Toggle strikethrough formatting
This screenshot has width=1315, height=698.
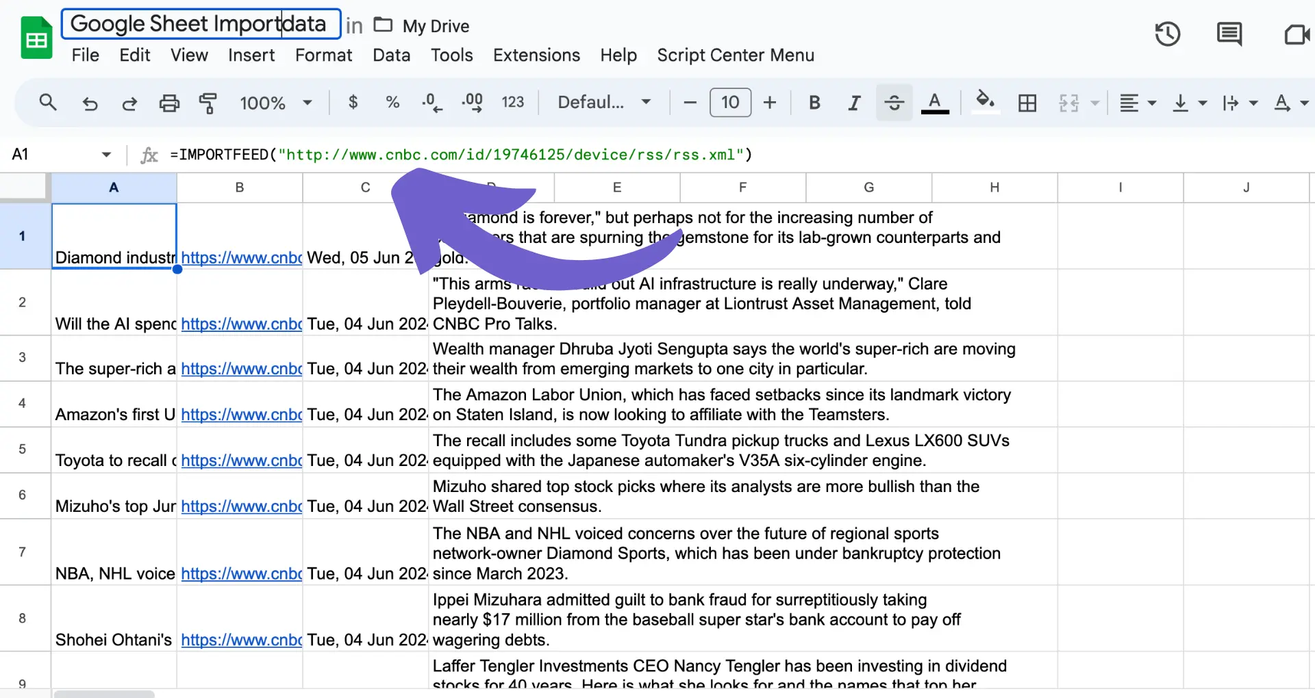click(894, 103)
